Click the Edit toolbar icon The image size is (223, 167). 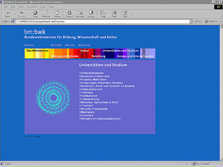[x=125, y=14]
